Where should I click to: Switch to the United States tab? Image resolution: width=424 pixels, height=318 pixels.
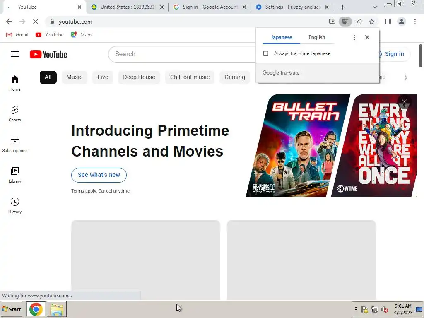point(128,7)
